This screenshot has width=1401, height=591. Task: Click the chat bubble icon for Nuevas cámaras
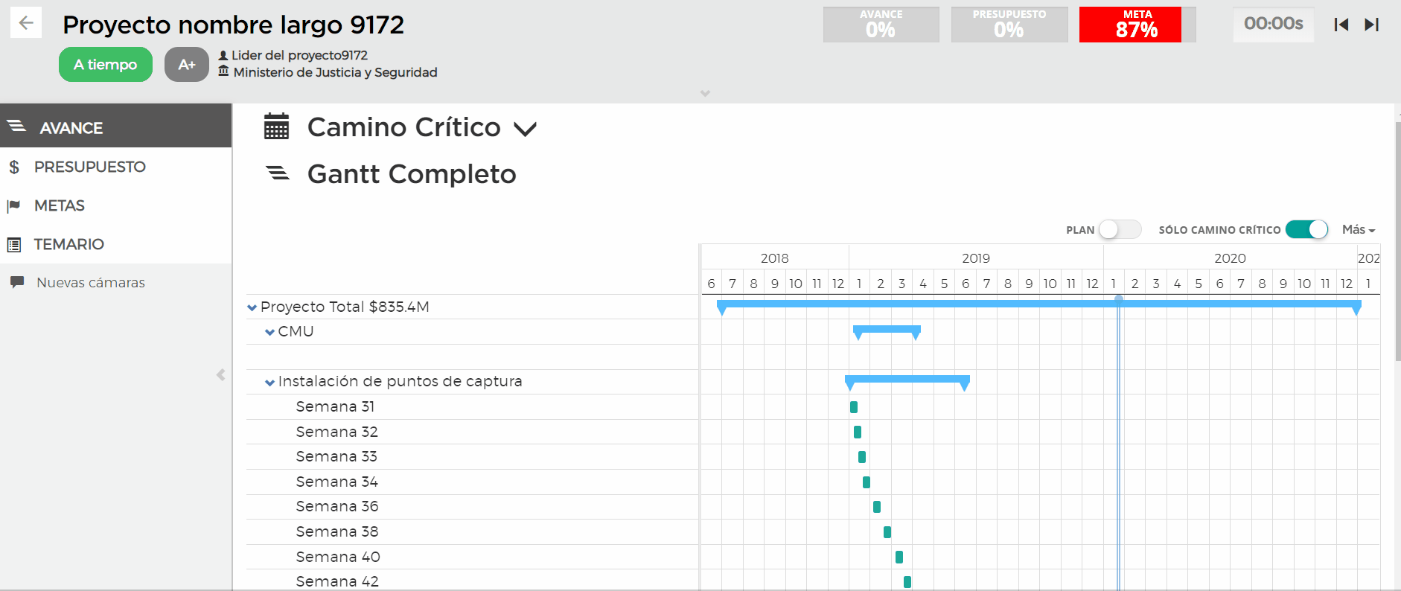point(17,282)
